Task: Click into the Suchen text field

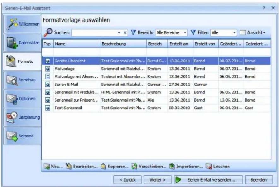Action: [94, 32]
